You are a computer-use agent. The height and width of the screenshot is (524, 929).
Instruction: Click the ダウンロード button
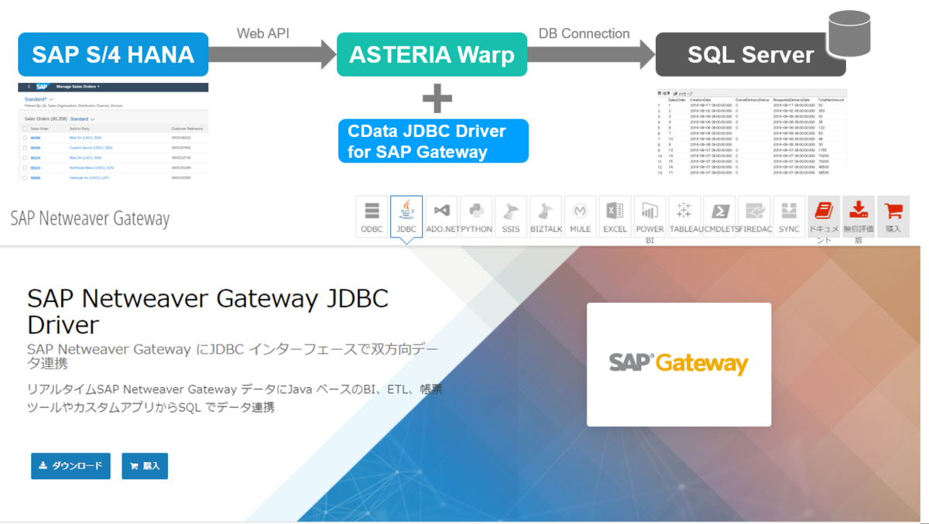click(70, 466)
